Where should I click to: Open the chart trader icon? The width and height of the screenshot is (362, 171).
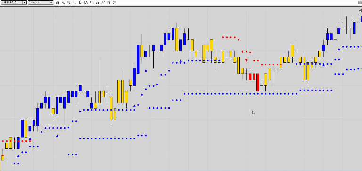[x=86, y=2]
